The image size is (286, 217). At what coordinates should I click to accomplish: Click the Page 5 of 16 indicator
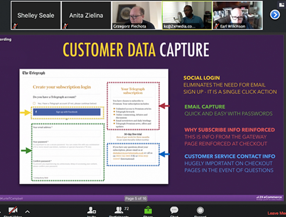(136, 199)
